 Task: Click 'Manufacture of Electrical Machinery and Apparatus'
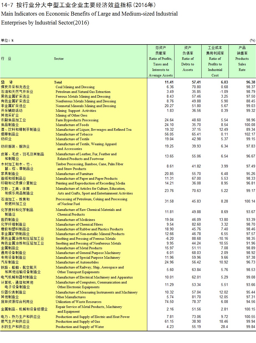pyautogui.click(x=94, y=277)
